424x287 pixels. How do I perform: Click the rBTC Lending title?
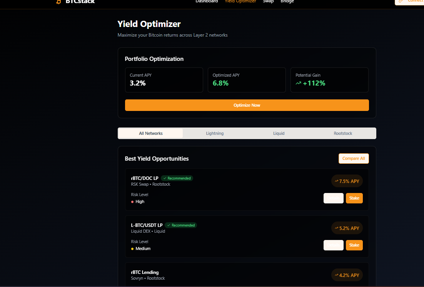[x=145, y=272]
